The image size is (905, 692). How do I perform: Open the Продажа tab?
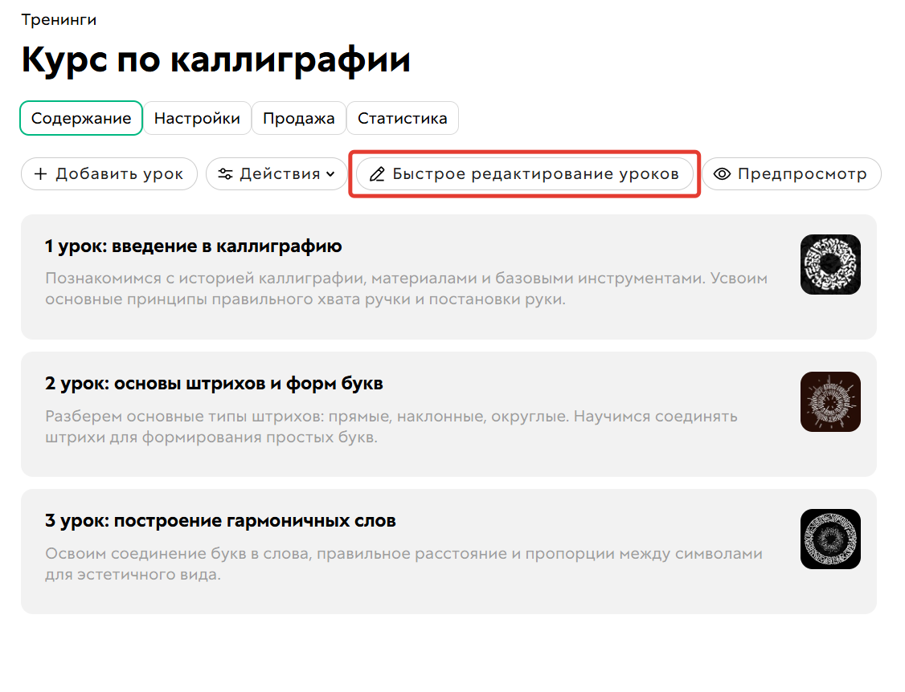click(x=298, y=118)
